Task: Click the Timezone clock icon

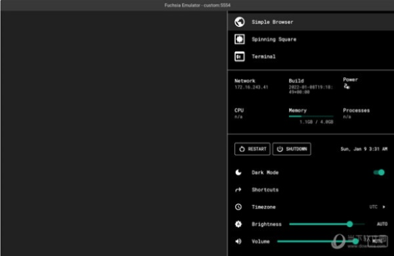Action: tap(238, 207)
